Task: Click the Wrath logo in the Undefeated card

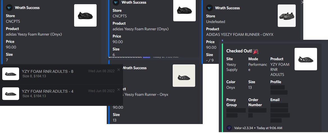Action: pyautogui.click(x=209, y=8)
